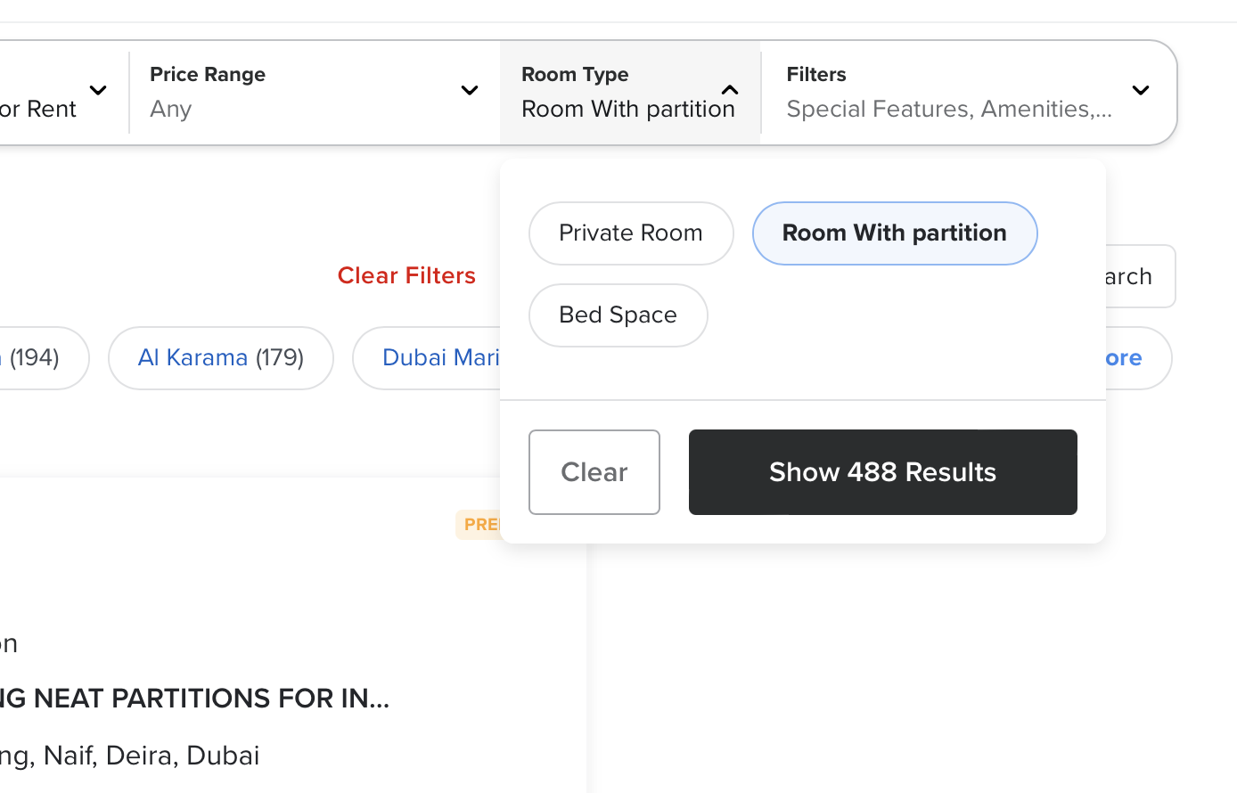Click the down chevron beside Price Range
The image size is (1237, 793).
(470, 90)
